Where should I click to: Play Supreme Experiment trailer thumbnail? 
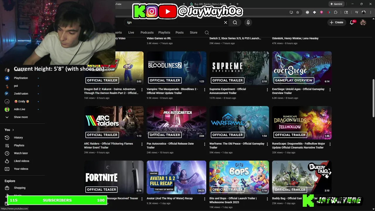[x=239, y=68]
